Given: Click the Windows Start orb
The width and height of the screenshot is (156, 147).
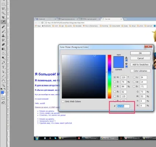Looking at the screenshot, I should point(37,138).
